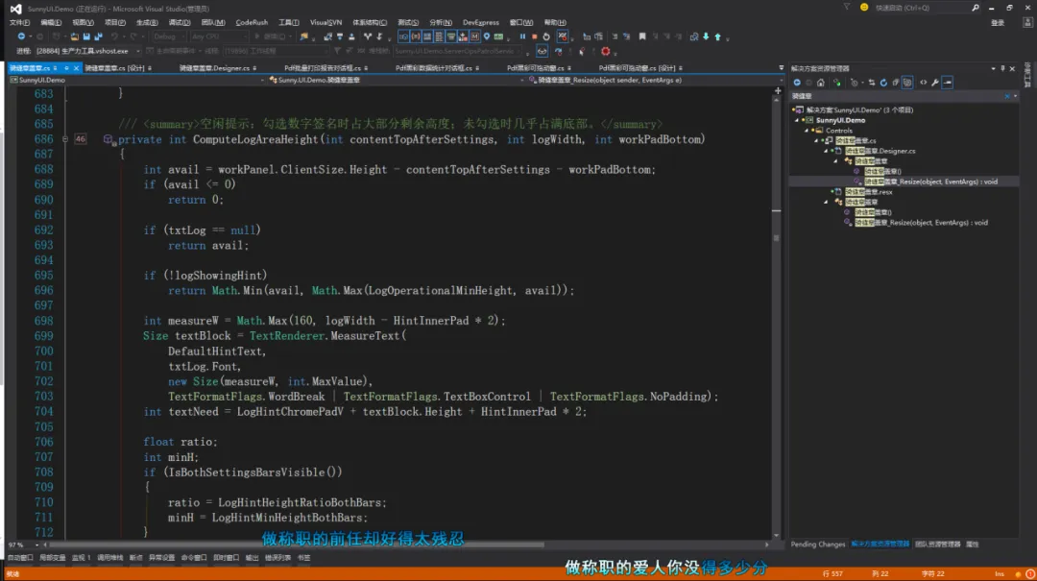The height and width of the screenshot is (581, 1037).
Task: Click the Home icon in Solution Explorer
Action: [821, 83]
